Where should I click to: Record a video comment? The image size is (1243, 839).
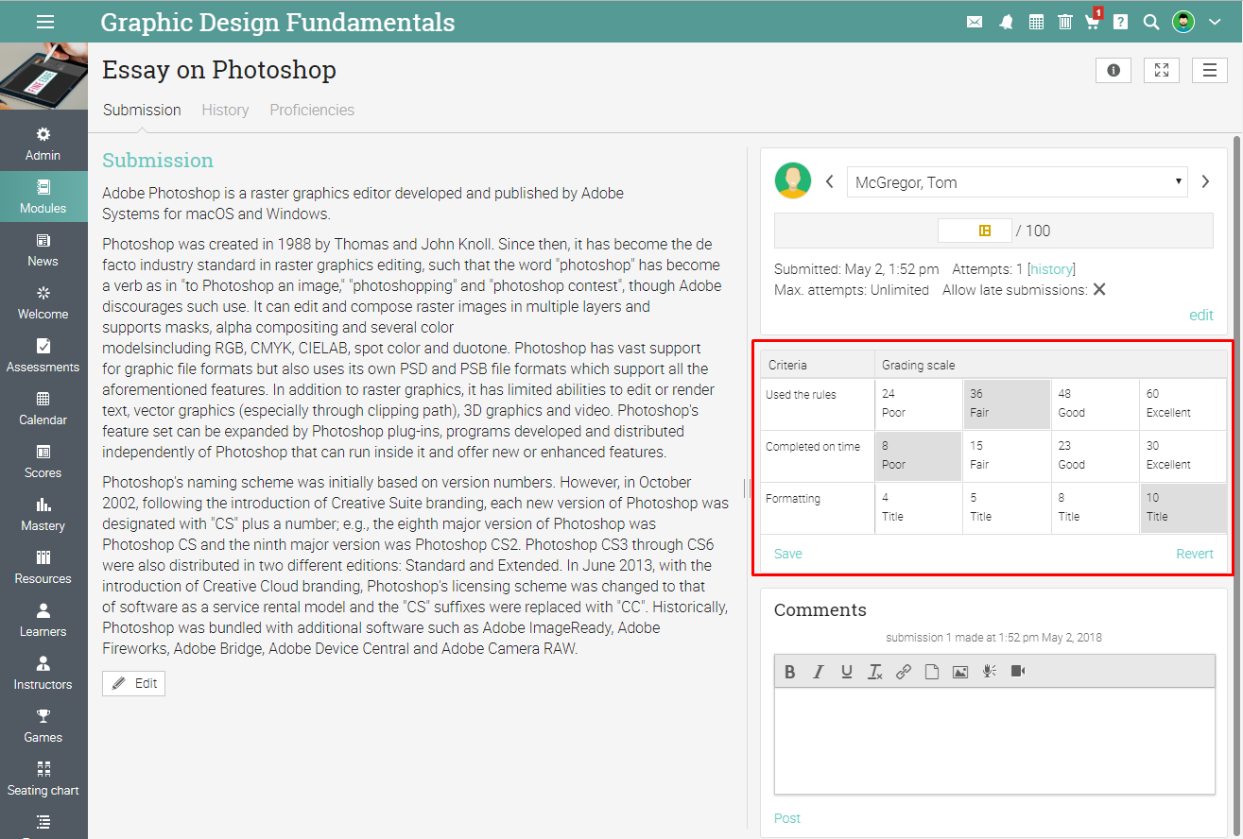1018,672
